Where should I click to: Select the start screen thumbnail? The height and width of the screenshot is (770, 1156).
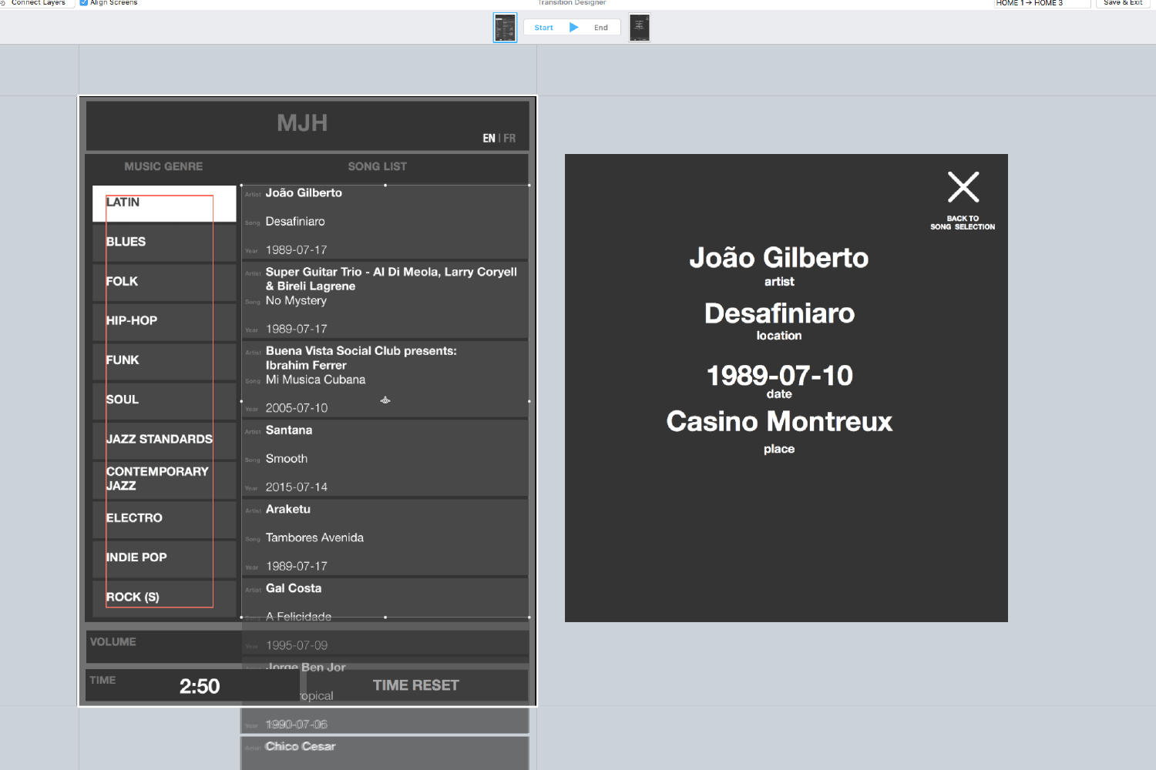505,28
